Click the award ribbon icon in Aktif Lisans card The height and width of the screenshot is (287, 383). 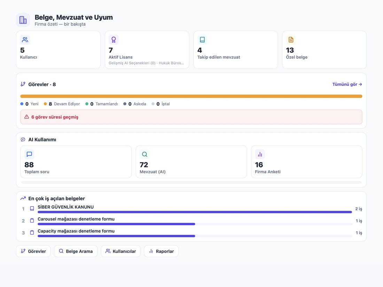click(x=114, y=40)
